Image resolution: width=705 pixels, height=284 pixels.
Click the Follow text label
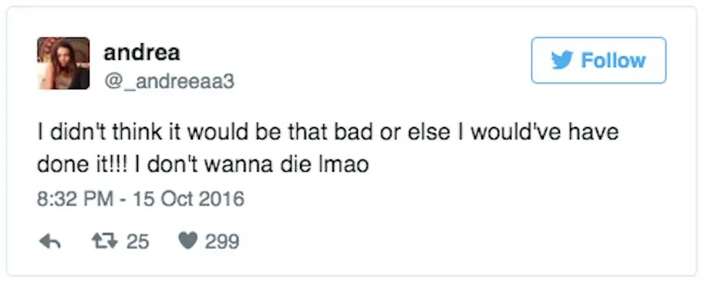613,60
